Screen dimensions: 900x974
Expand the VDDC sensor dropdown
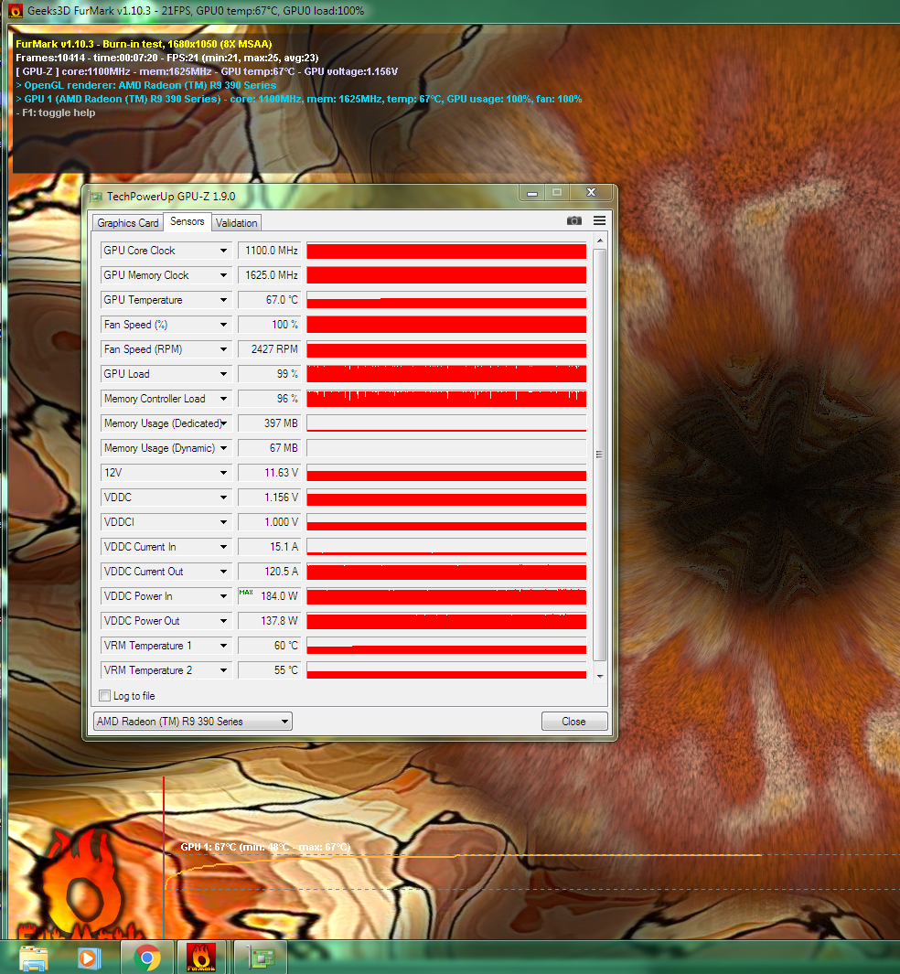coord(223,498)
